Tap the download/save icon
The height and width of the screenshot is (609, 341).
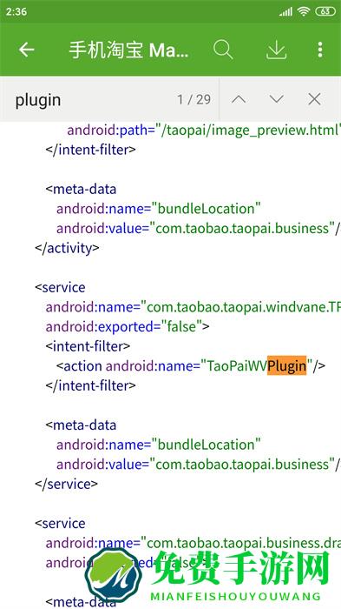point(276,50)
